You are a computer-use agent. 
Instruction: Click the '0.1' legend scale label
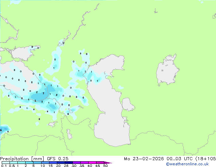point(4,166)
